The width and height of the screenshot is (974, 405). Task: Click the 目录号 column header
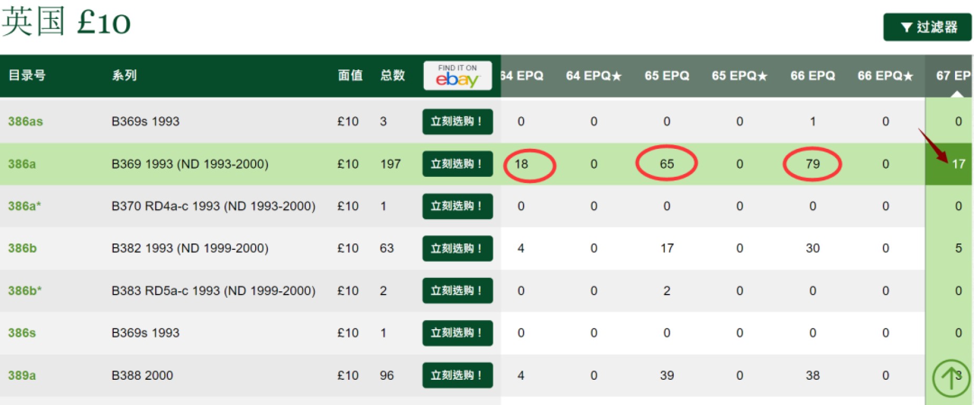click(x=27, y=75)
